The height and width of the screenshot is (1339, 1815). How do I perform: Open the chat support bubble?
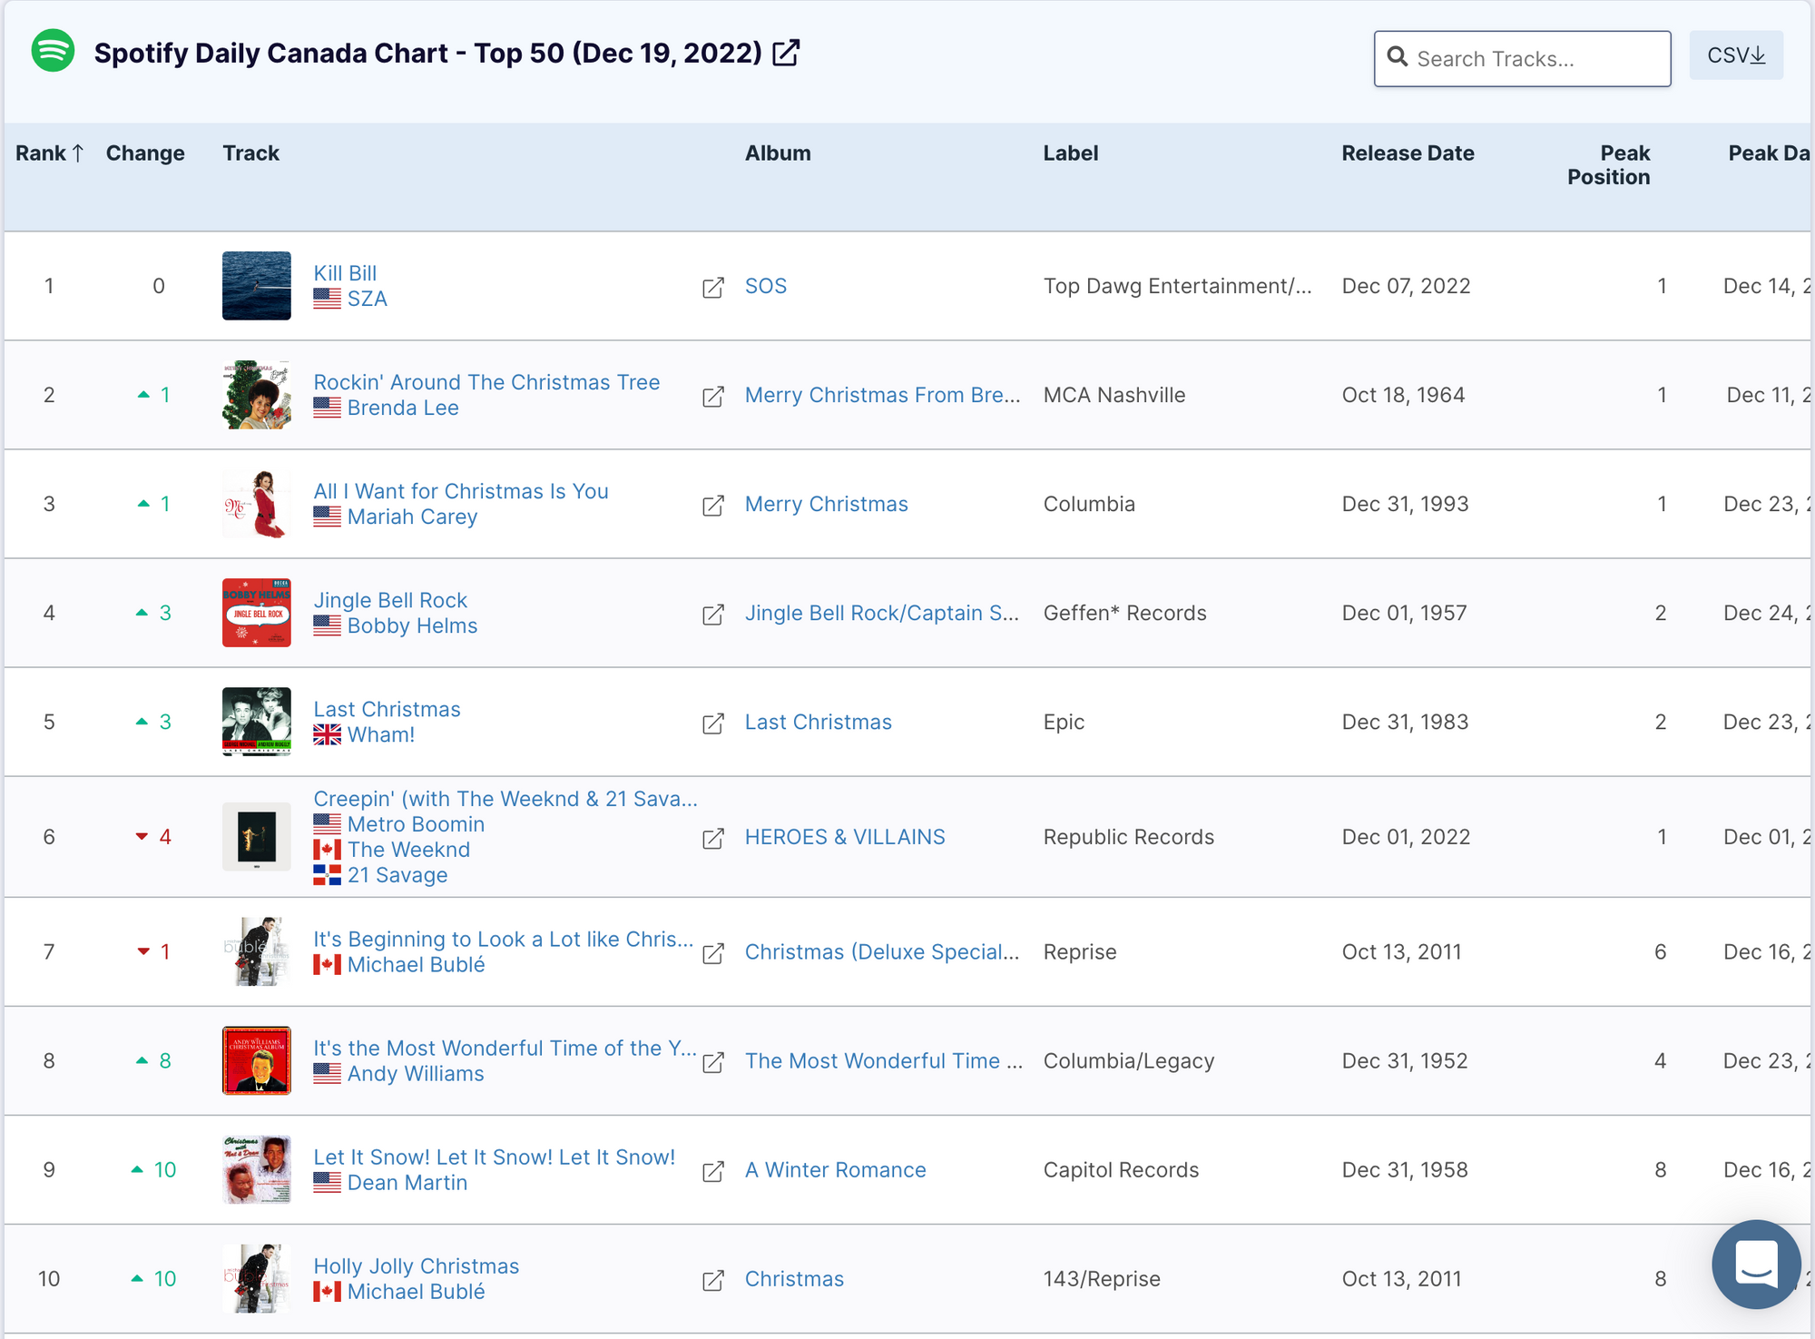coord(1756,1264)
